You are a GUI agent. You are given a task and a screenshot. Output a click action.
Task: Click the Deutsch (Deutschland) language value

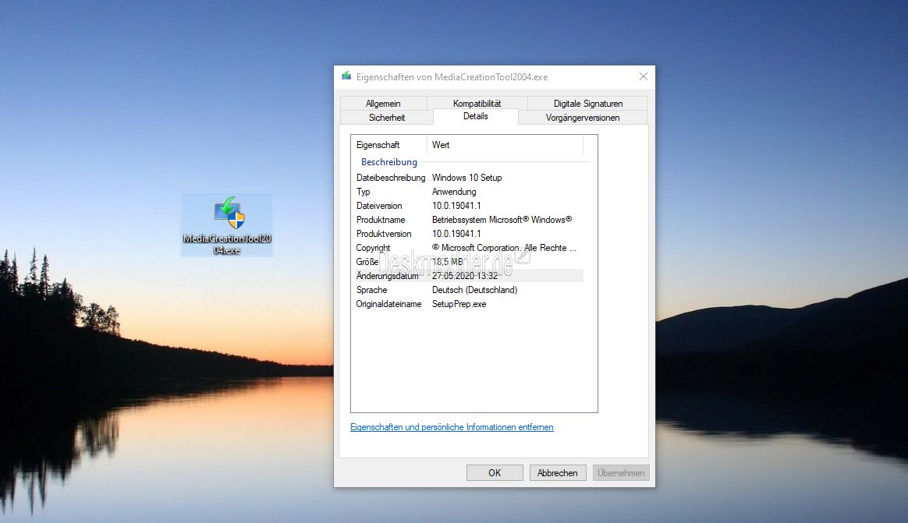coord(475,290)
